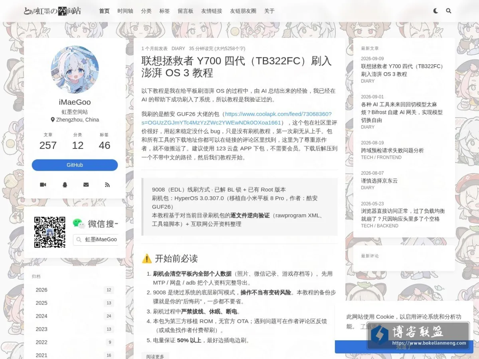The width and height of the screenshot is (479, 359).
Task: Click the DIARY category above post title
Action: [178, 49]
